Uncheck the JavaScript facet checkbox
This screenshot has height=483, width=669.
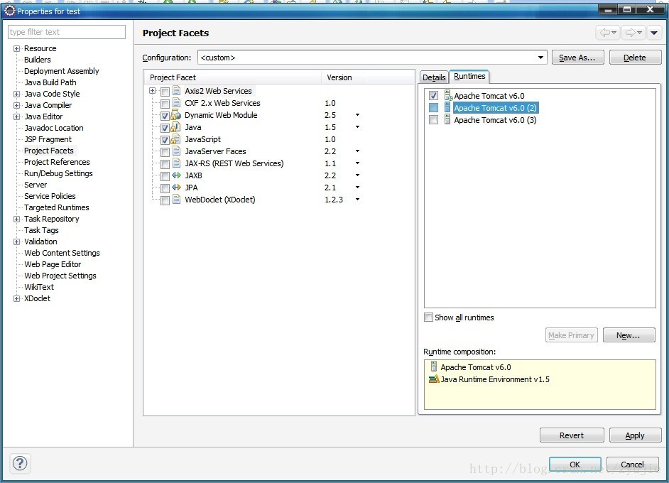(165, 139)
